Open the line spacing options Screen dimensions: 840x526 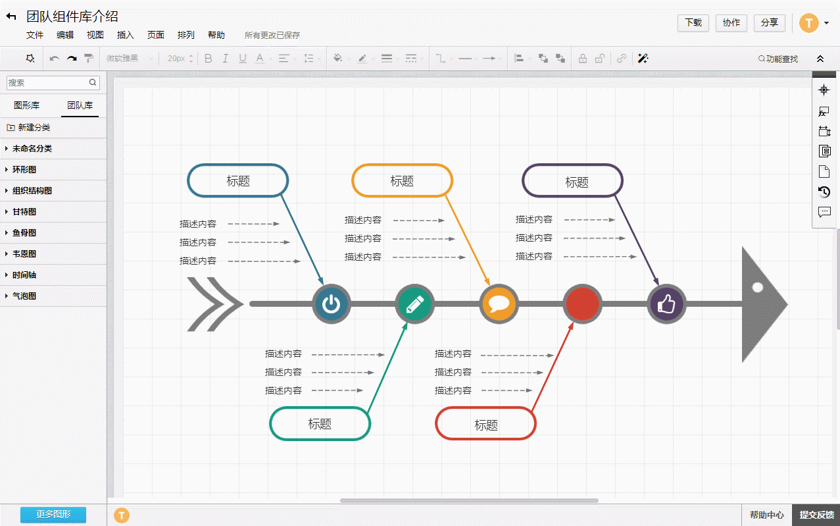click(x=309, y=59)
